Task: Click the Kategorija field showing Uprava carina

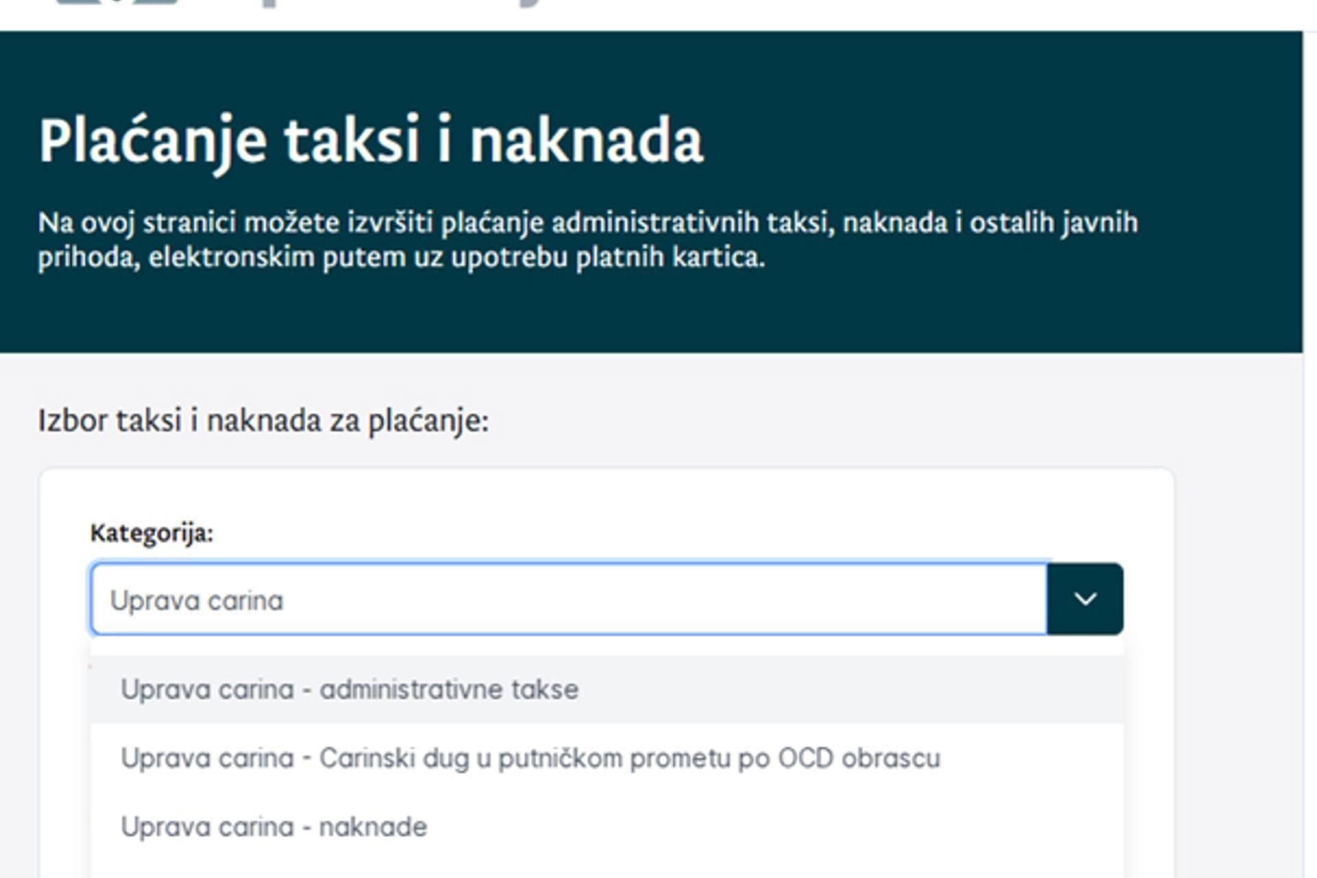Action: click(569, 599)
